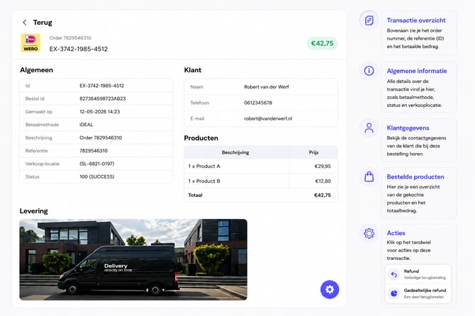Click the Transactie overzicht document icon

369,21
